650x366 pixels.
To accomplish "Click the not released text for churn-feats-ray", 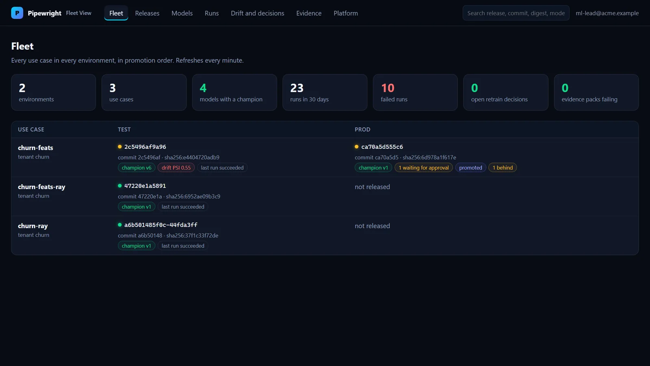I will click(x=372, y=187).
